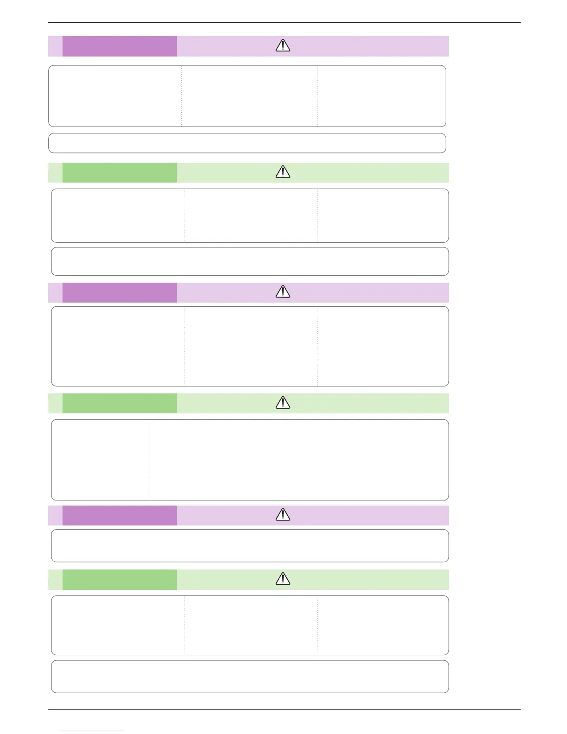
Task: Click the last empty box at the page bottom
Action: tap(250, 677)
